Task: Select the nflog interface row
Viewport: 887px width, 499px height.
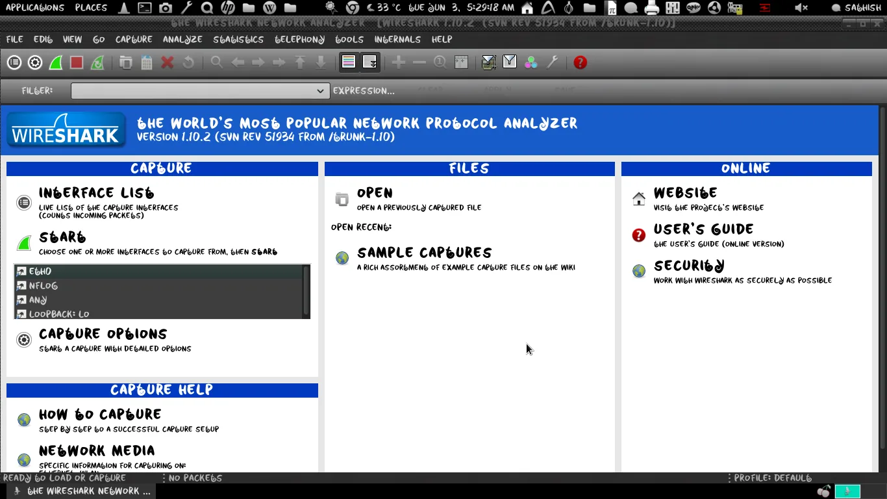Action: tap(158, 286)
